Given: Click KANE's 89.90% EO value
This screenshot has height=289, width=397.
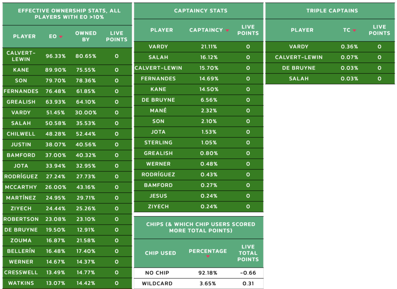Looking at the screenshot, I should pyautogui.click(x=55, y=70).
